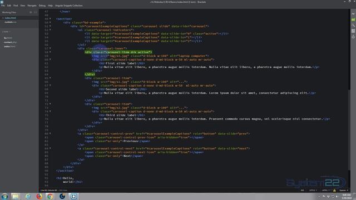Open the Edit menu
356x200 pixels.
click(x=9, y=6)
